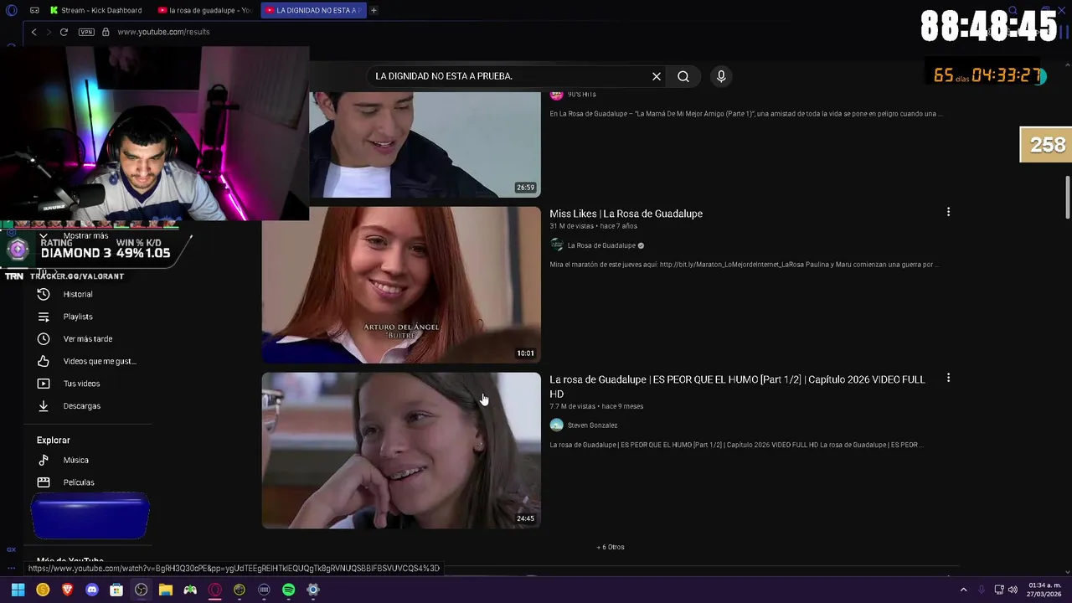Toggle the VPN badge in address bar
Image resolution: width=1072 pixels, height=603 pixels.
pyautogui.click(x=86, y=32)
